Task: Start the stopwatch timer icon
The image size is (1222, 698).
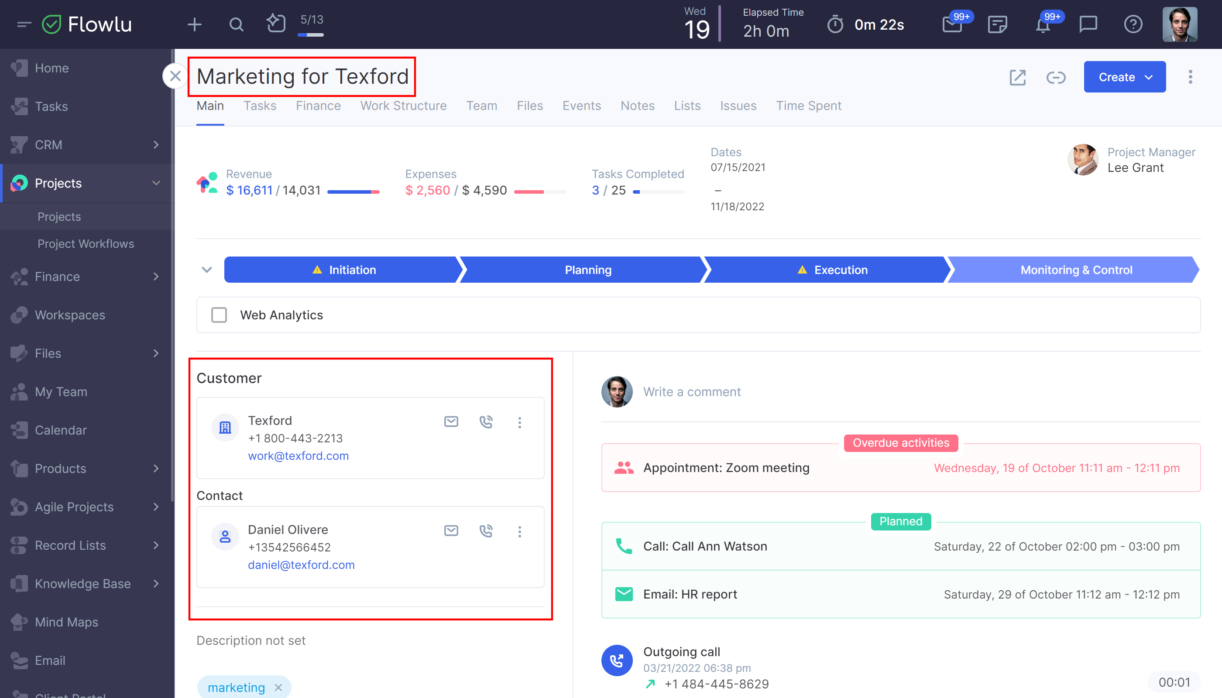Action: tap(835, 24)
